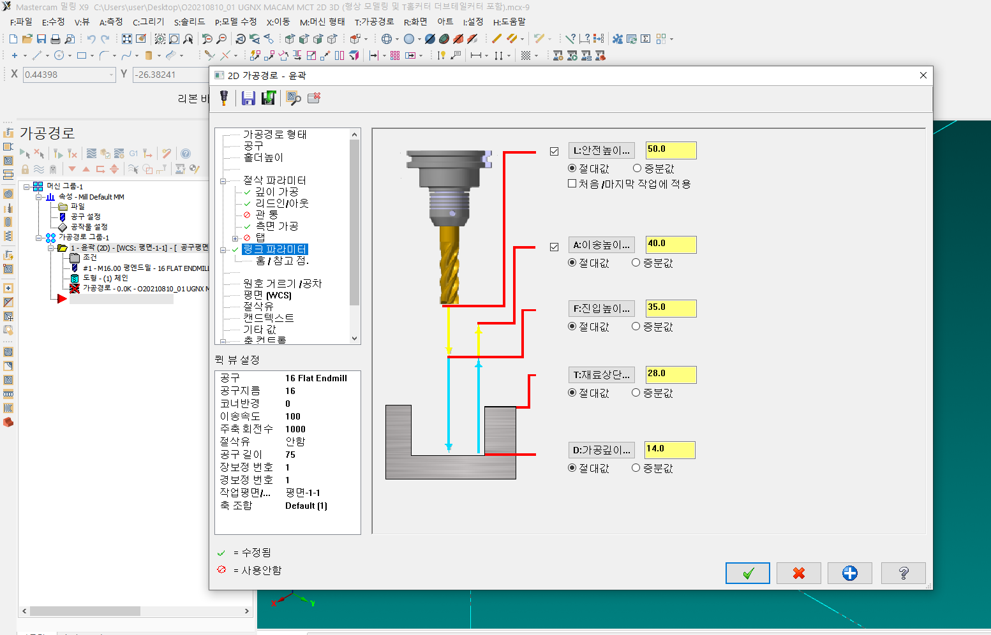Click the F:진입높이 button
The width and height of the screenshot is (991, 635).
pyautogui.click(x=602, y=309)
